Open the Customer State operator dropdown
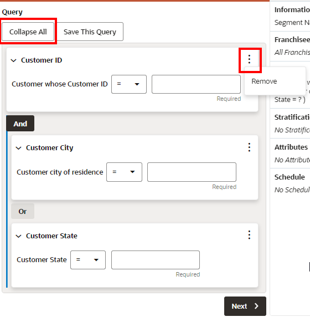 click(88, 260)
